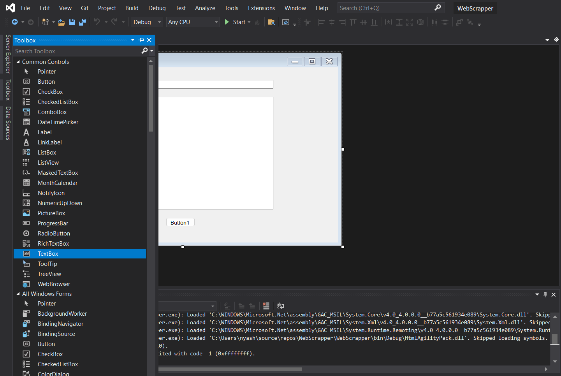Open the Extensions menu
Viewport: 561px width, 376px height.
coord(261,8)
